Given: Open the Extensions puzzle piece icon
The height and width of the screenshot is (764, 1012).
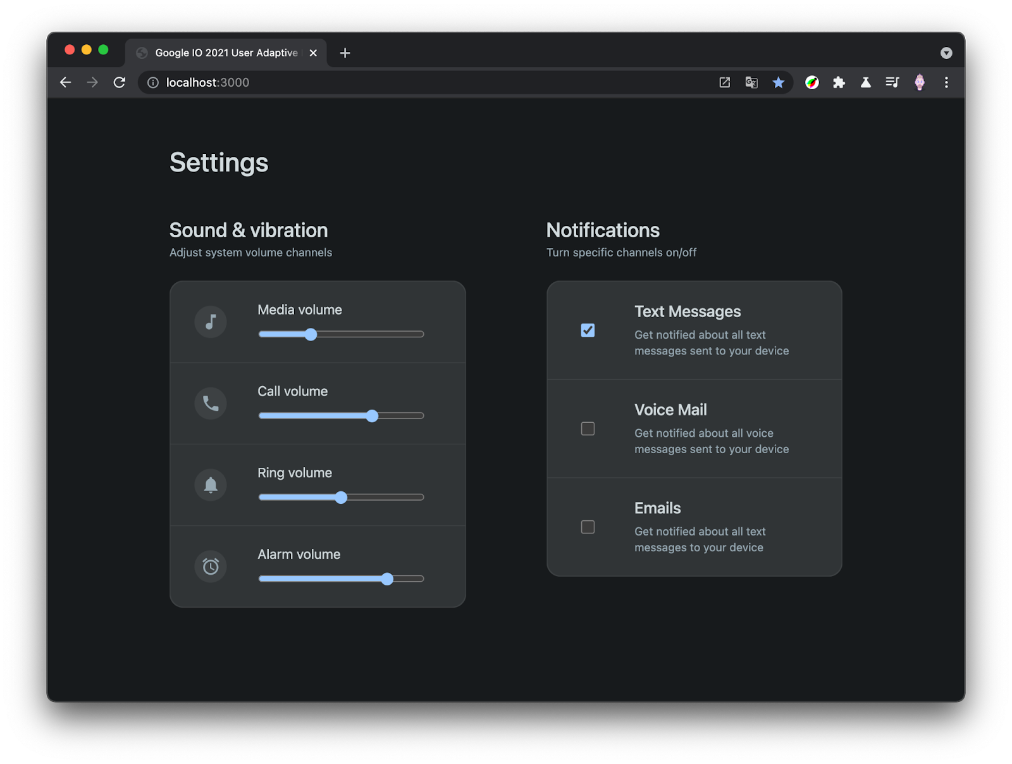Looking at the screenshot, I should 839,83.
